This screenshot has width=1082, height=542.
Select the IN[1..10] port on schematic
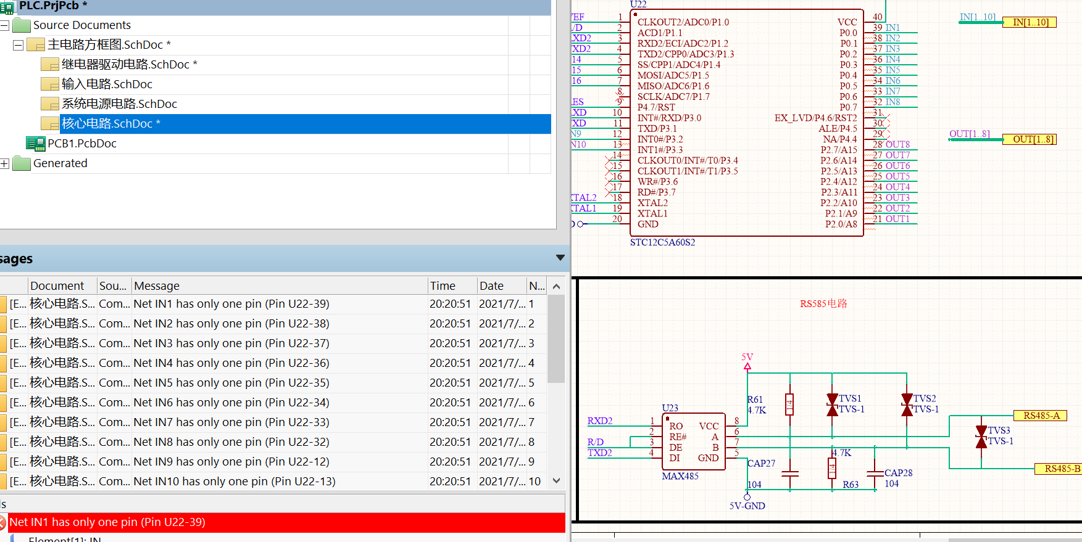(x=1030, y=22)
